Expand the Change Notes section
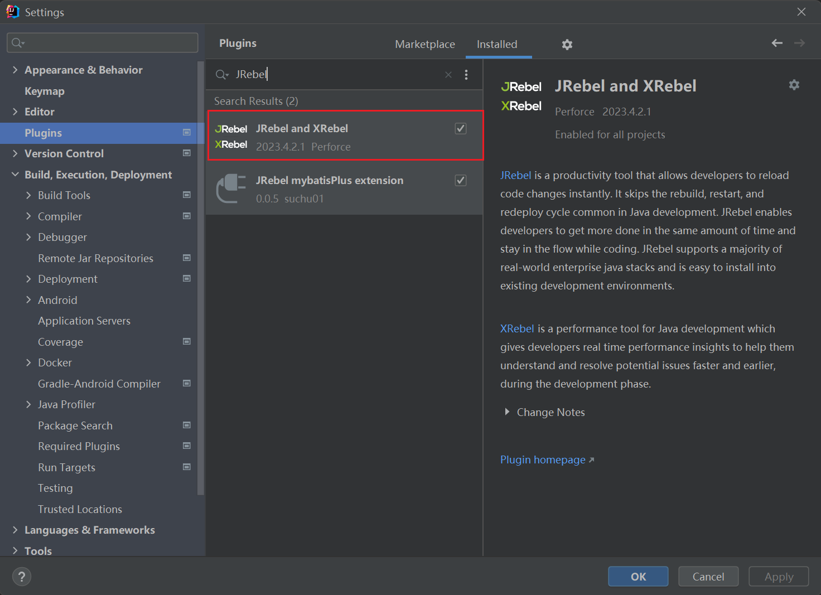 [507, 412]
